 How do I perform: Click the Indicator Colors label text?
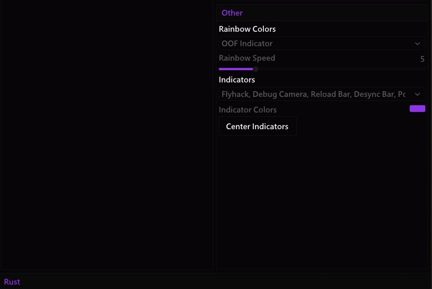247,110
